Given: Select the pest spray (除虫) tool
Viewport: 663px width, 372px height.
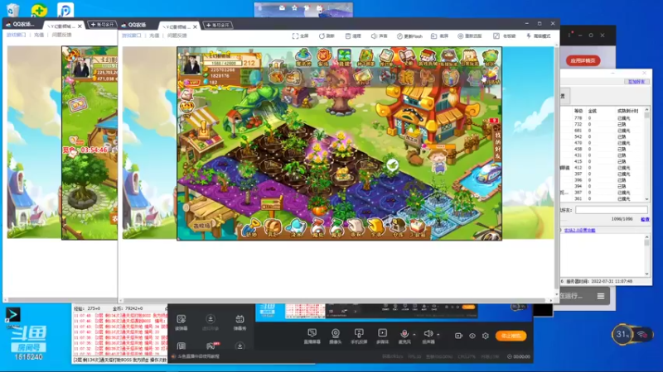Looking at the screenshot, I should tap(317, 228).
